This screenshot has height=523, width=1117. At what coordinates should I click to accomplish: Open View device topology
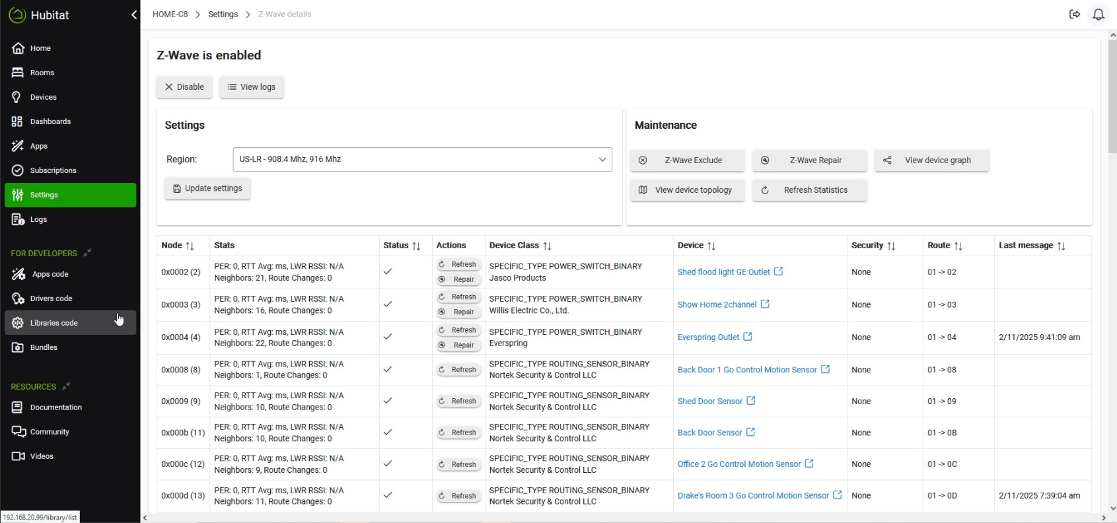(x=687, y=190)
